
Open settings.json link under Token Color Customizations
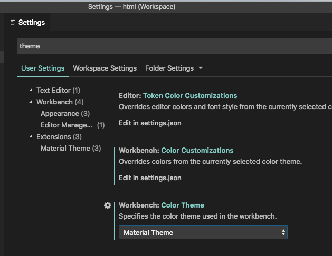click(150, 123)
